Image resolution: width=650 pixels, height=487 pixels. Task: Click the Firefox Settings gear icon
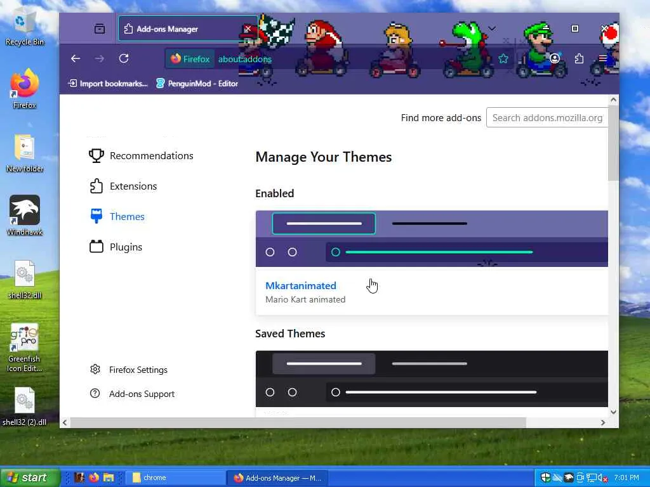tap(95, 369)
